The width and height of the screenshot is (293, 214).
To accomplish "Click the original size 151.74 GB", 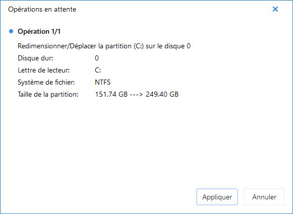I will coord(111,94).
